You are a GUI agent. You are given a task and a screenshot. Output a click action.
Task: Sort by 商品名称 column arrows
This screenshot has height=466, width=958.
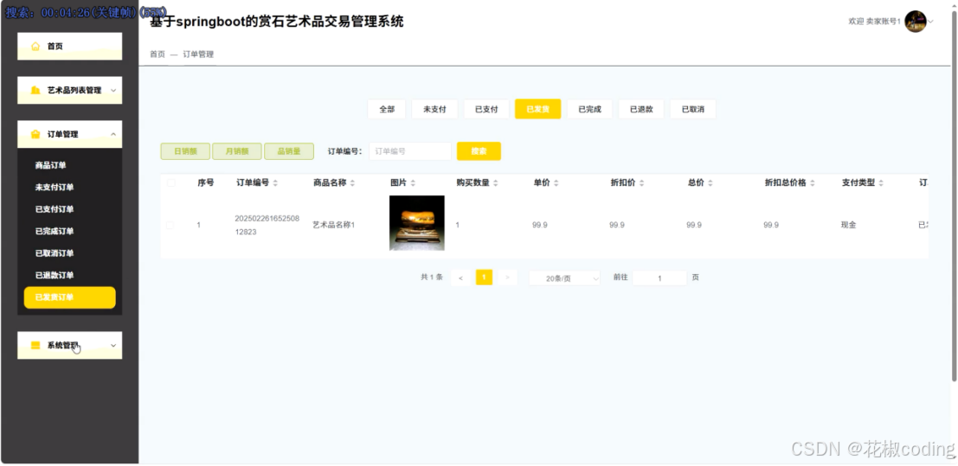pyautogui.click(x=352, y=183)
